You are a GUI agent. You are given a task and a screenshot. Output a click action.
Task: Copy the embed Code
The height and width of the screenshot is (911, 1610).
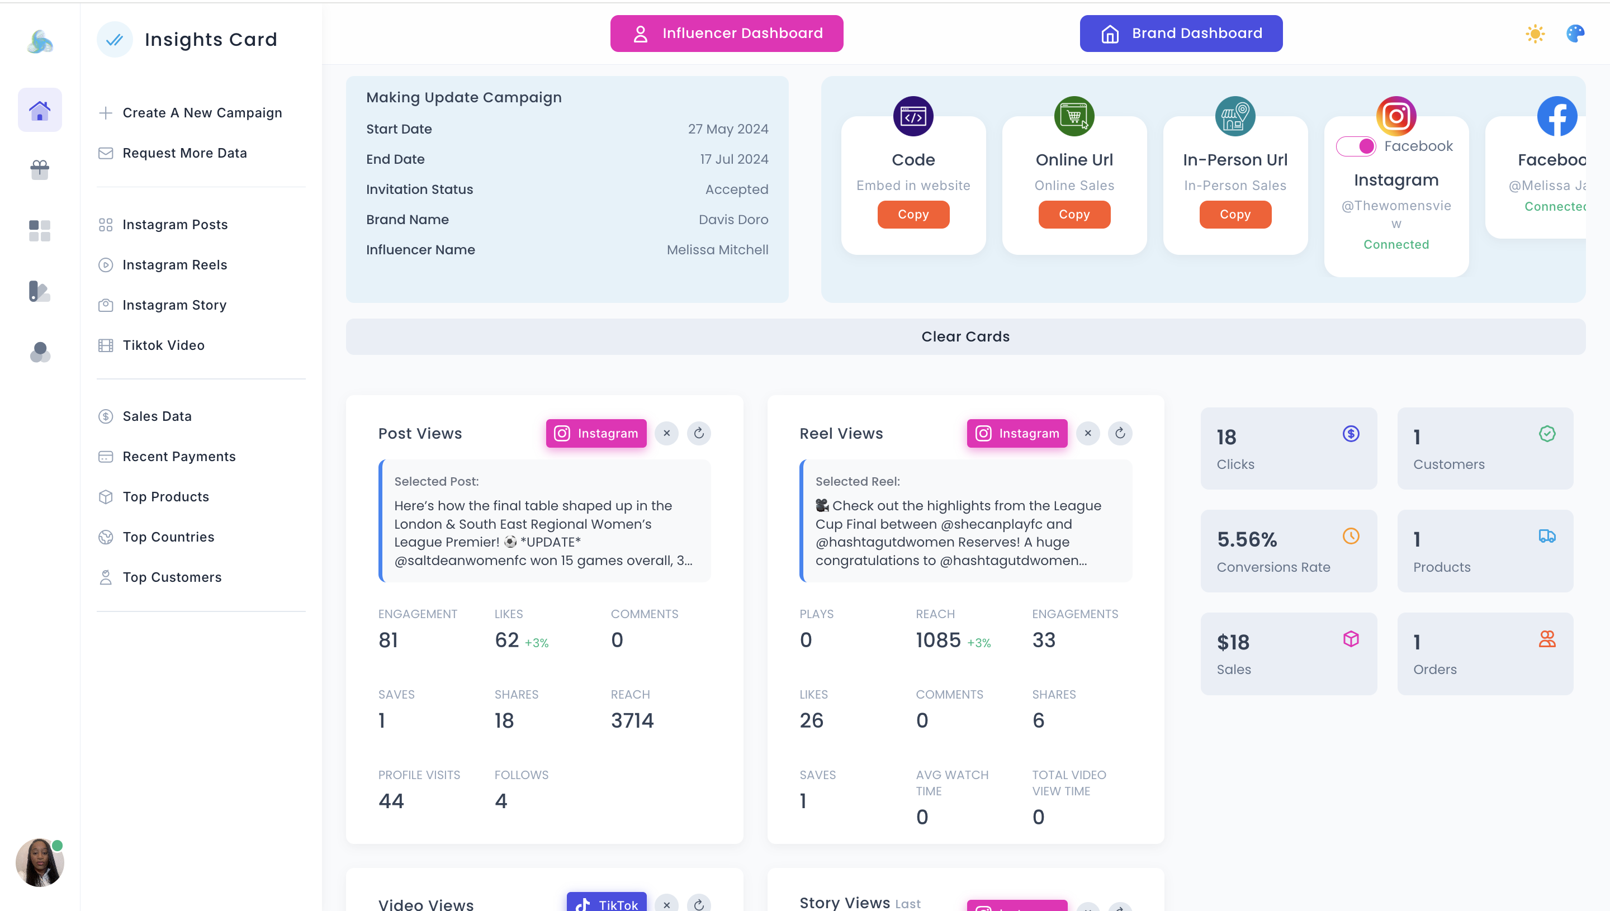(x=913, y=215)
